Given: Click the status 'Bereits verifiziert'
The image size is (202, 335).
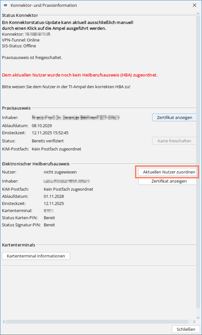Looking at the screenshot, I should tap(48, 141).
